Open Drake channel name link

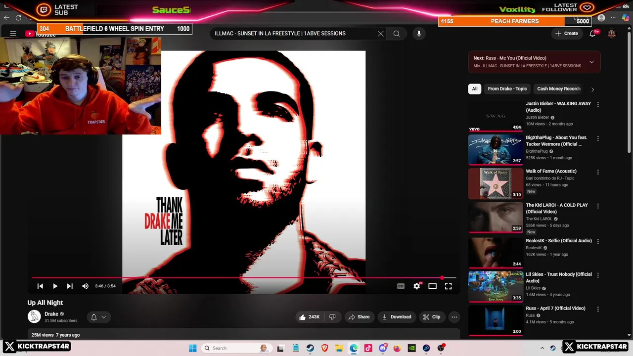[51, 314]
